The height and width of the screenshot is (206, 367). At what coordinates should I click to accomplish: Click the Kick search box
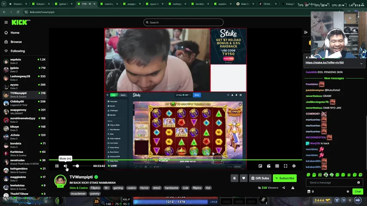tap(183, 22)
